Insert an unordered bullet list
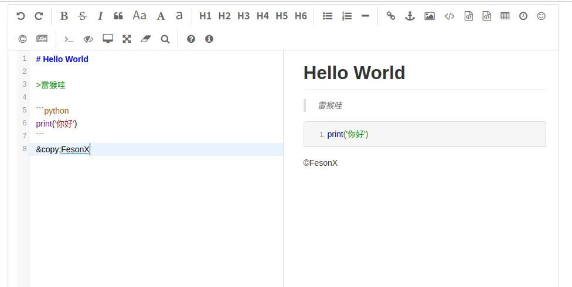 [x=328, y=16]
